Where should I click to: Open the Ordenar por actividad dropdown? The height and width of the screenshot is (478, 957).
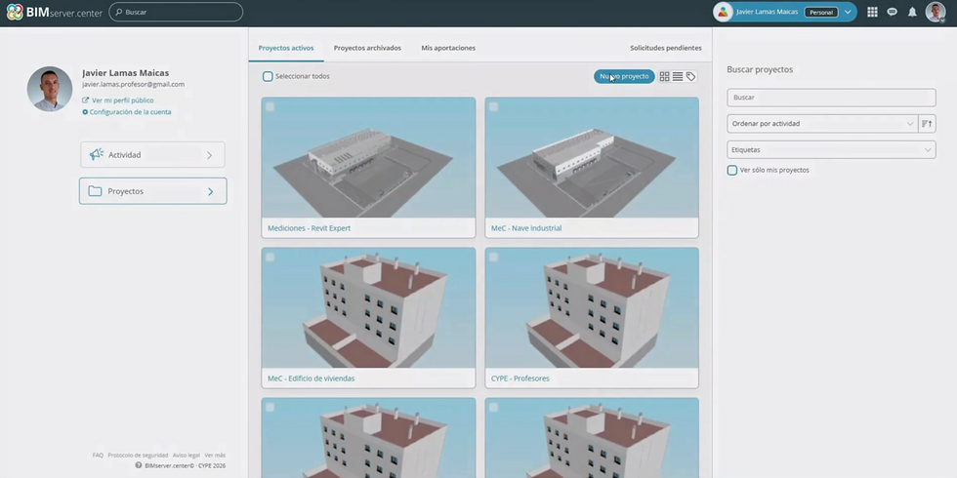(x=822, y=124)
